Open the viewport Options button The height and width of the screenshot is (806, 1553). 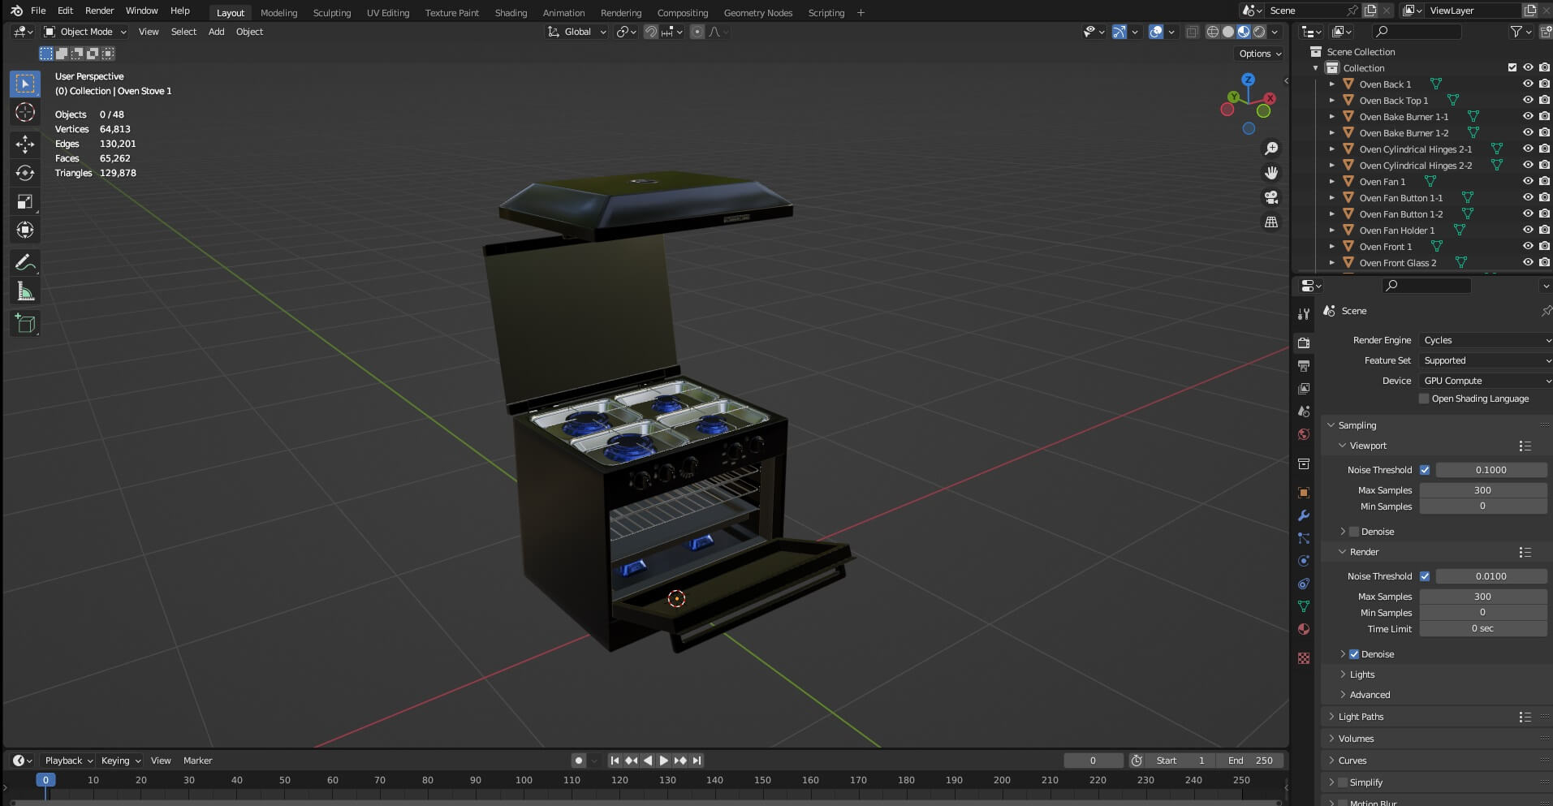click(1259, 54)
